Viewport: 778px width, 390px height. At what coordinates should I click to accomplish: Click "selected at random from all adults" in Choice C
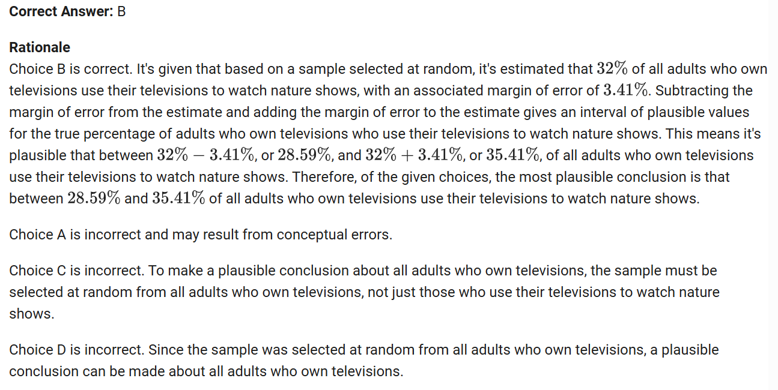pyautogui.click(x=114, y=292)
